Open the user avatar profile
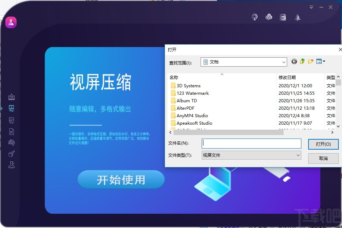The width and height of the screenshot is (342, 228). 11,22
